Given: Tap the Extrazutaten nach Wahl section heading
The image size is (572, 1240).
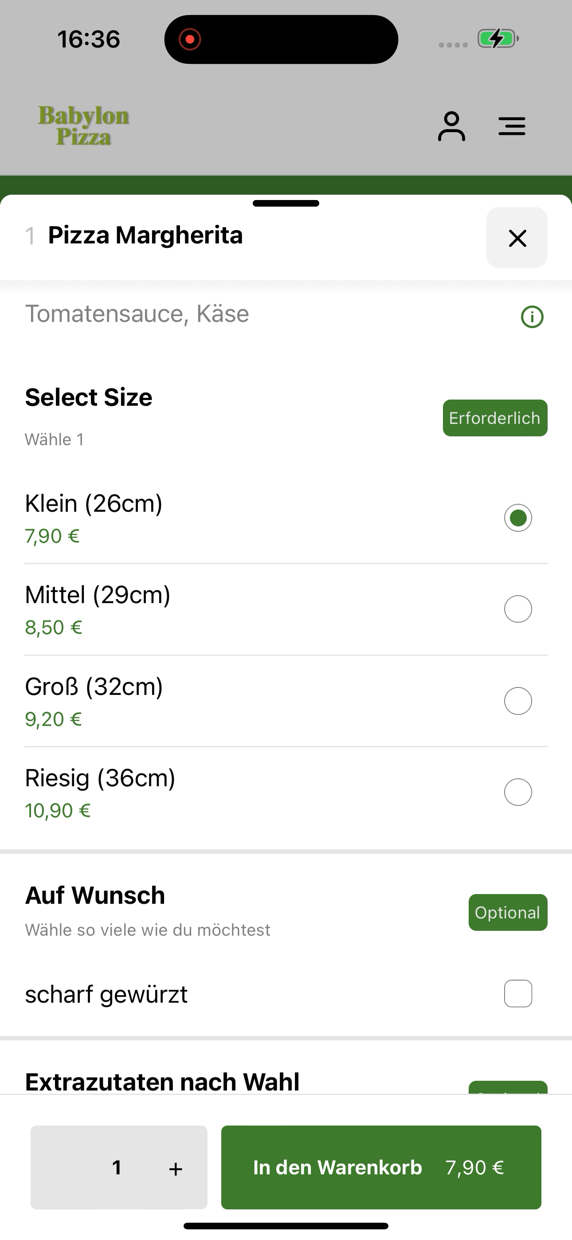Looking at the screenshot, I should click(x=162, y=1082).
